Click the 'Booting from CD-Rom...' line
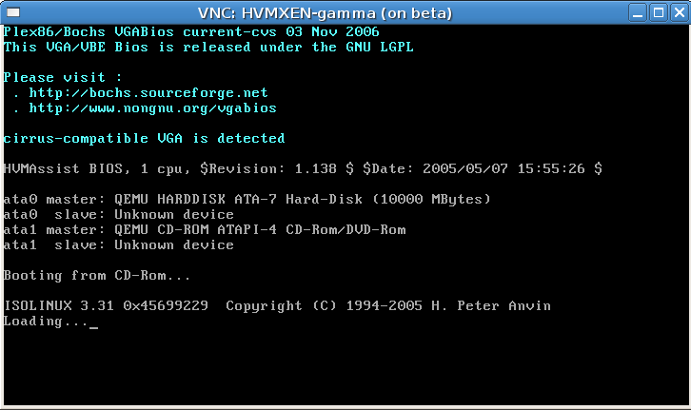691x410 pixels. (97, 276)
